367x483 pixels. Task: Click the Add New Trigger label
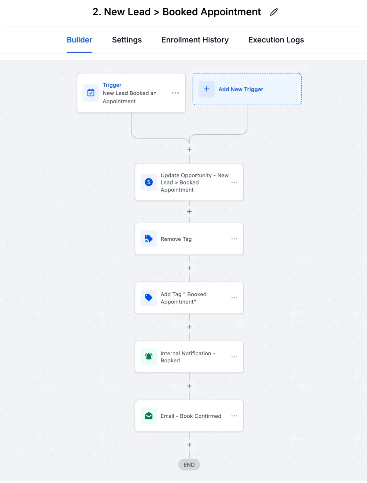241,89
